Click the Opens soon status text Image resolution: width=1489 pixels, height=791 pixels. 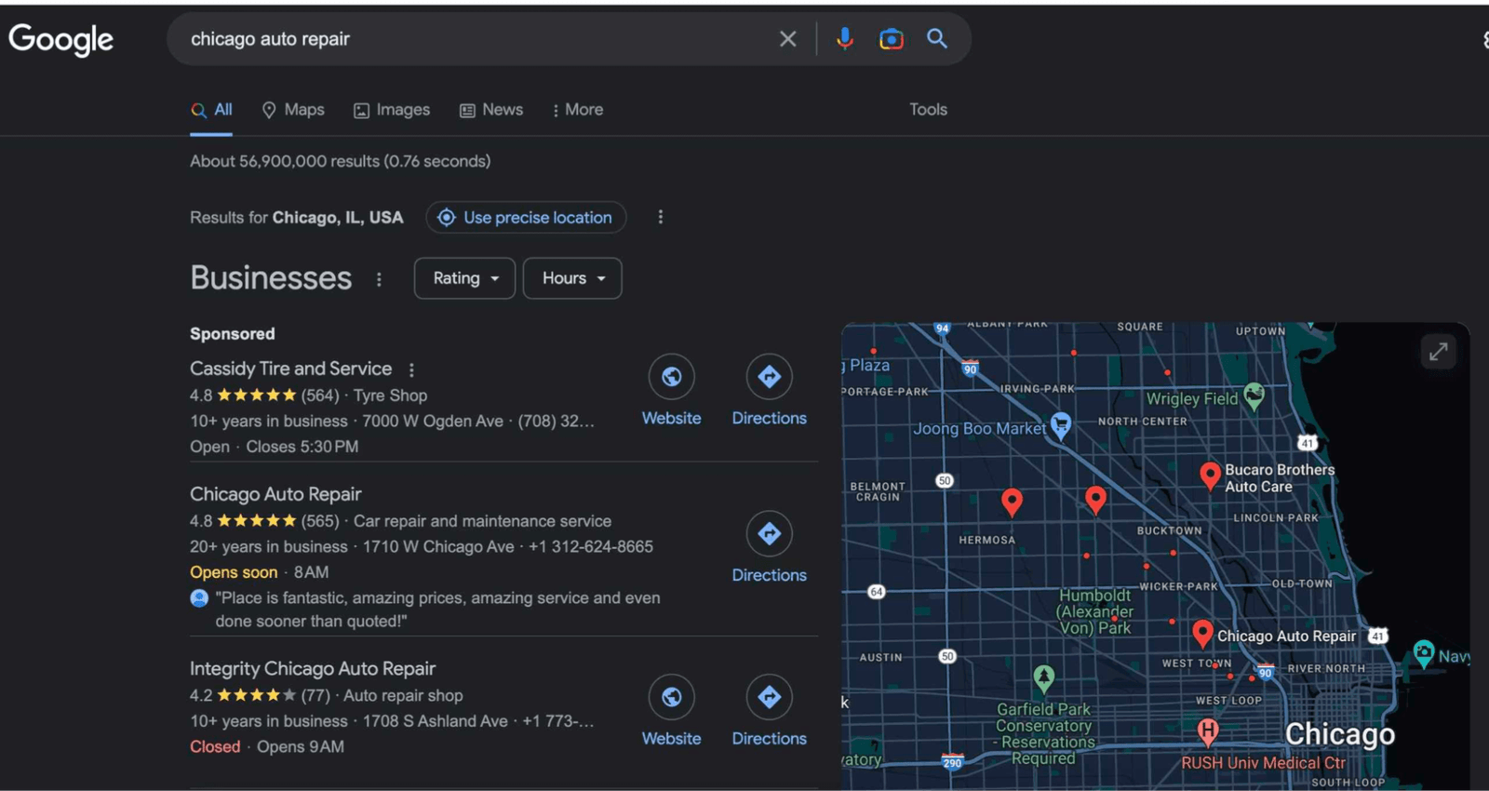234,572
